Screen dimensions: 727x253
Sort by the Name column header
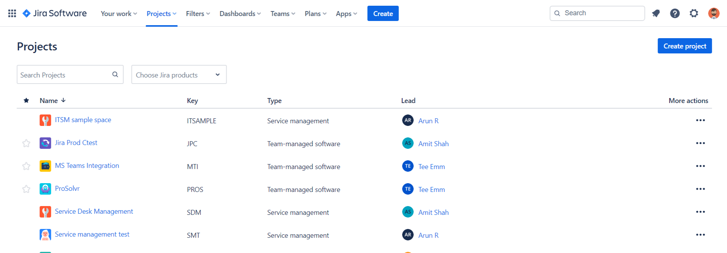click(53, 101)
